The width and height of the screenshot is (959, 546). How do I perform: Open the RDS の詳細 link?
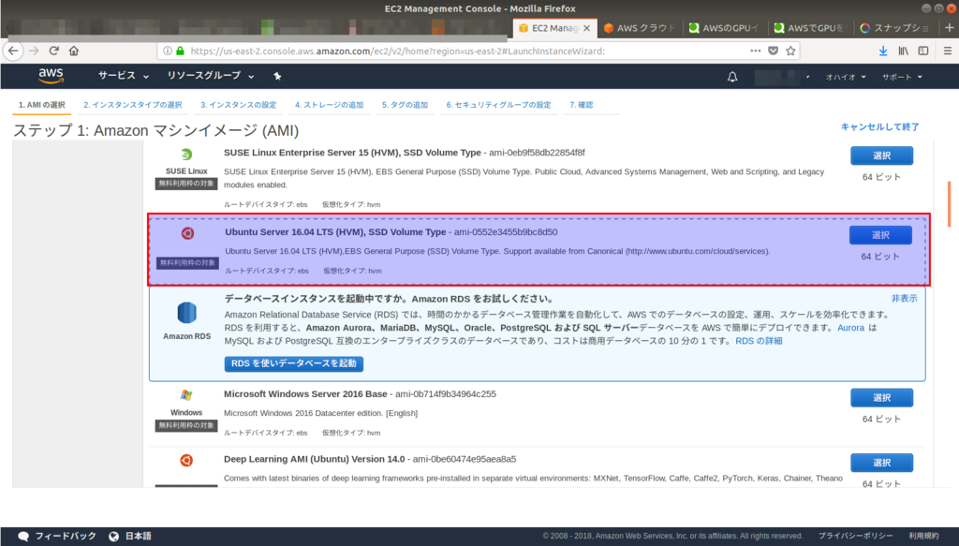759,341
